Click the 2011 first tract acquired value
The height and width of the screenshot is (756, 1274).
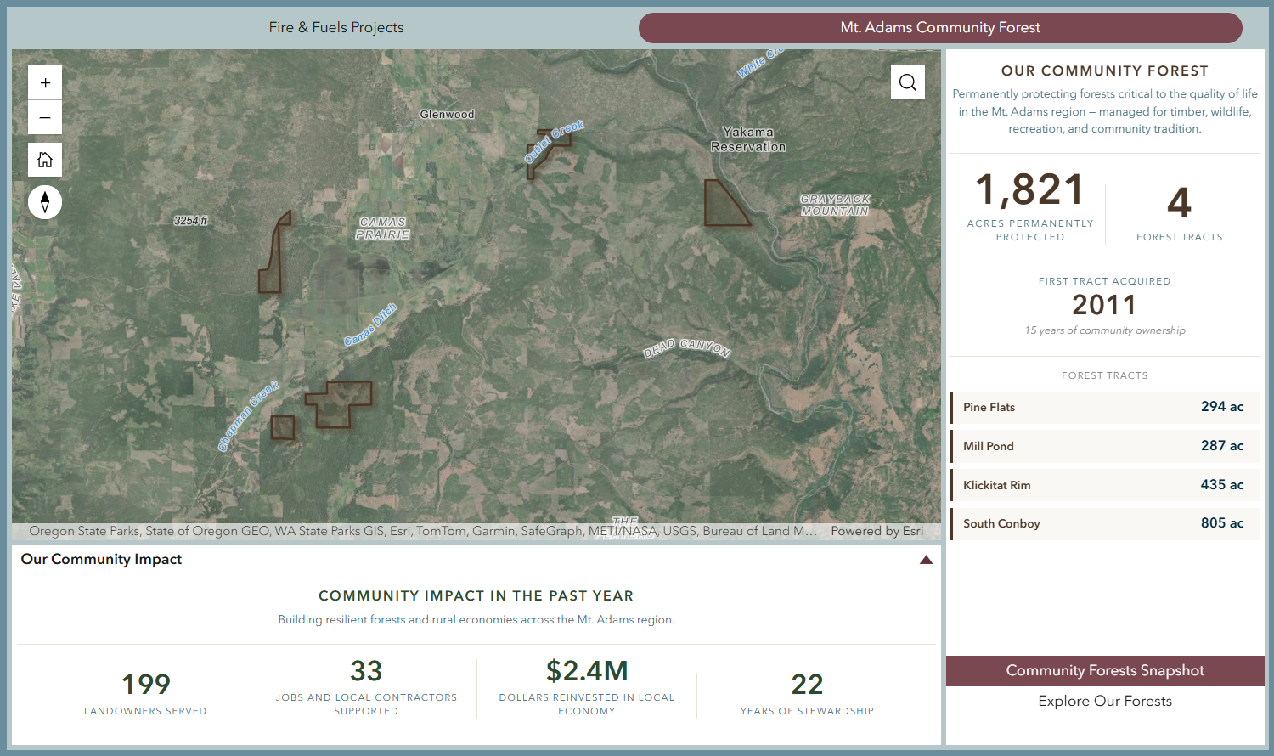coord(1104,305)
